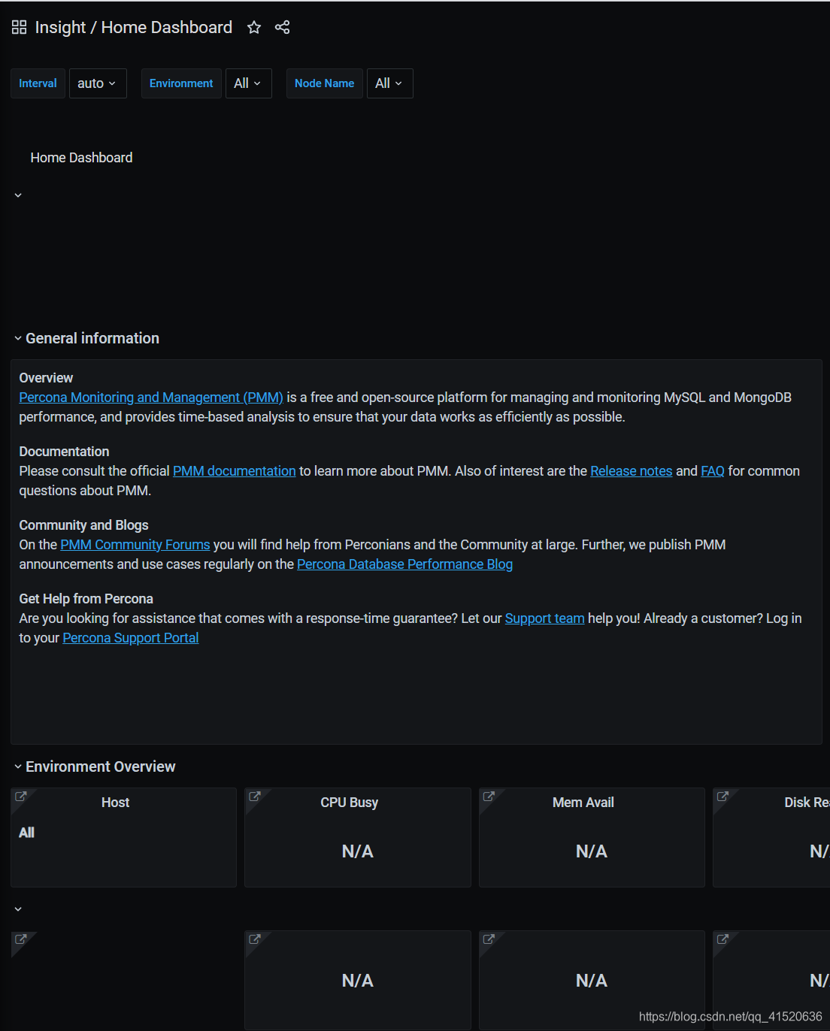This screenshot has height=1031, width=830.
Task: Open the Interval auto dropdown
Action: tap(98, 83)
